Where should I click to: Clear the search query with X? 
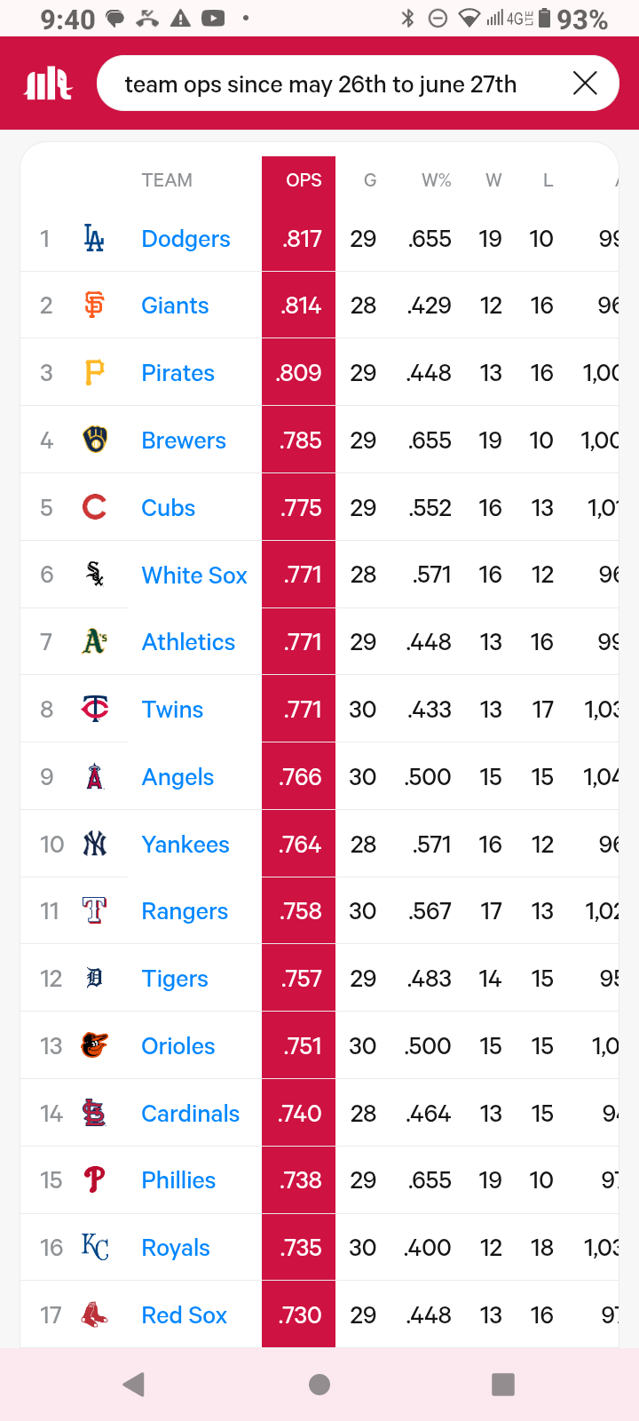(585, 83)
